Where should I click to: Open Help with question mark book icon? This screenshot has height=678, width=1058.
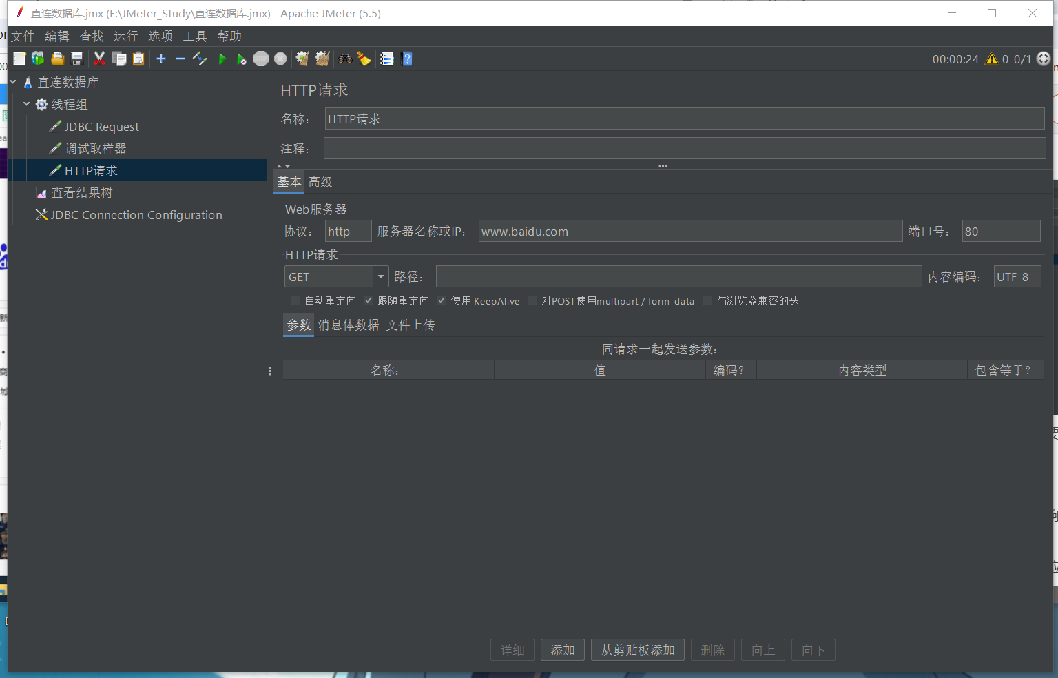pos(407,59)
